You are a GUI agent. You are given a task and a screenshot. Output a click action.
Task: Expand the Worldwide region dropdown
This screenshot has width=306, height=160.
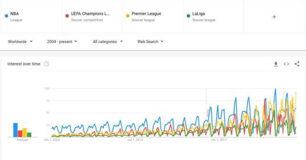click(20, 42)
